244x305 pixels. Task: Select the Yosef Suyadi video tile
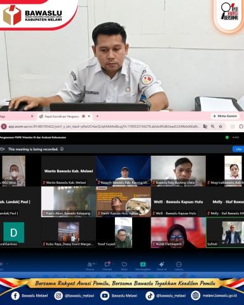[x=123, y=233]
